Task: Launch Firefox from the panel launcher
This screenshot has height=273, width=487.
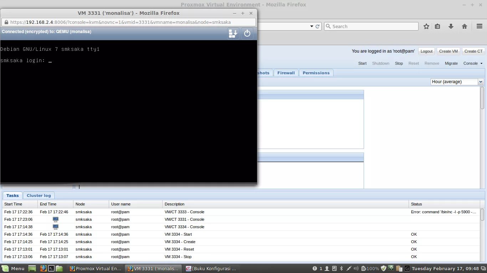Action: [x=43, y=268]
